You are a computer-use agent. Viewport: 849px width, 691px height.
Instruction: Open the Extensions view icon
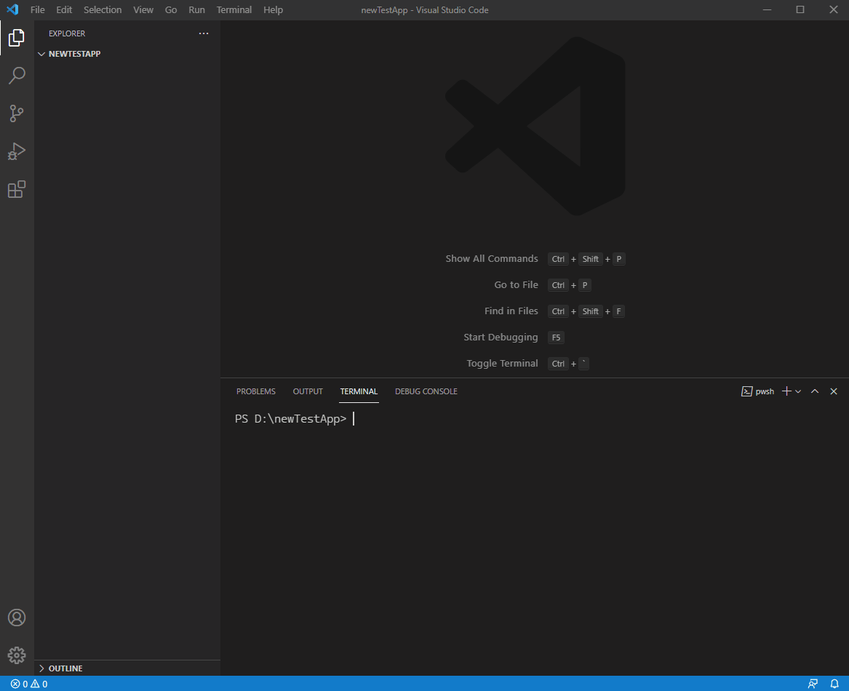point(17,189)
